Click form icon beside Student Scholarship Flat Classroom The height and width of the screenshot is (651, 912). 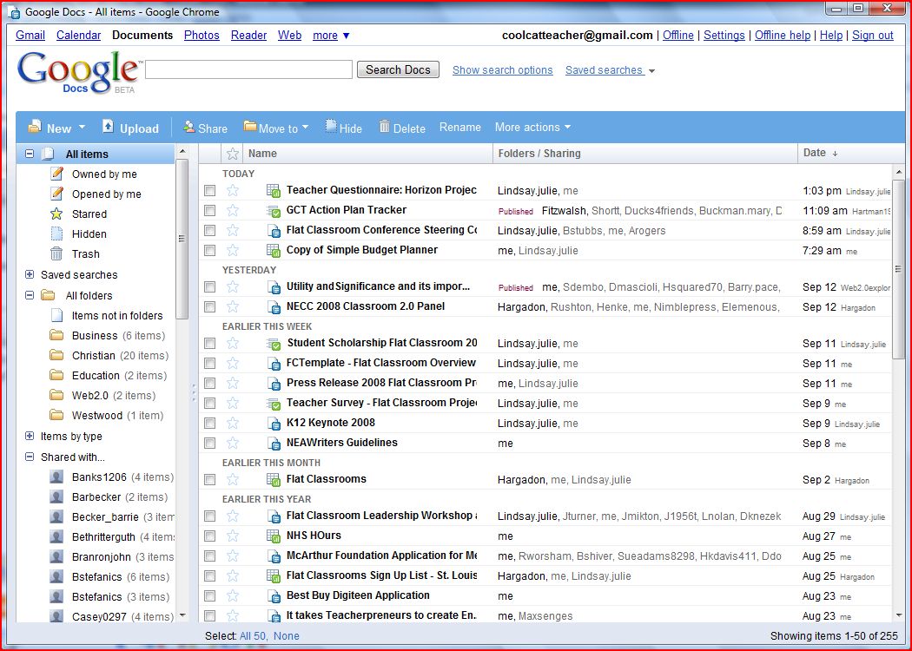pos(274,344)
